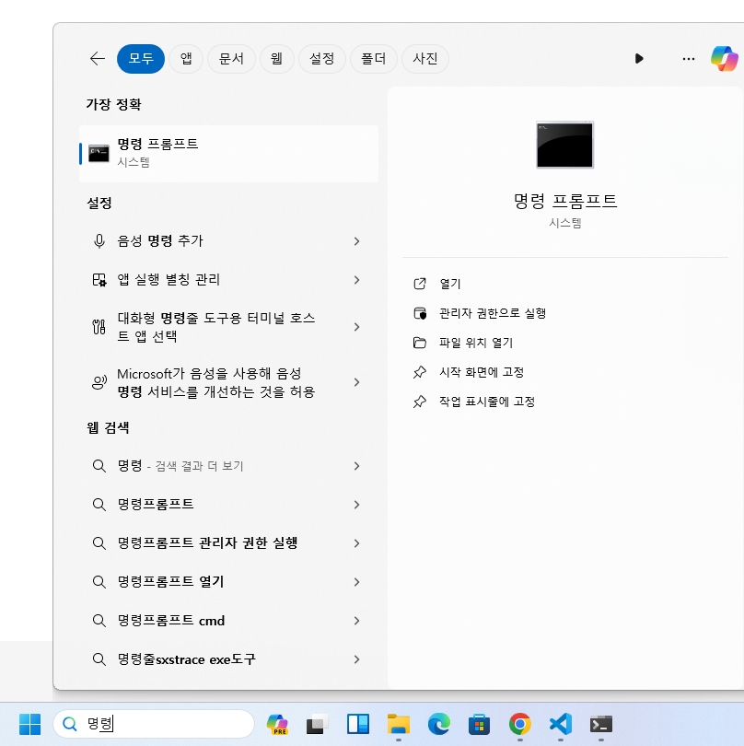Expand chevron for 음성 명령 추가
Viewport: 744px width, 746px height.
point(356,241)
